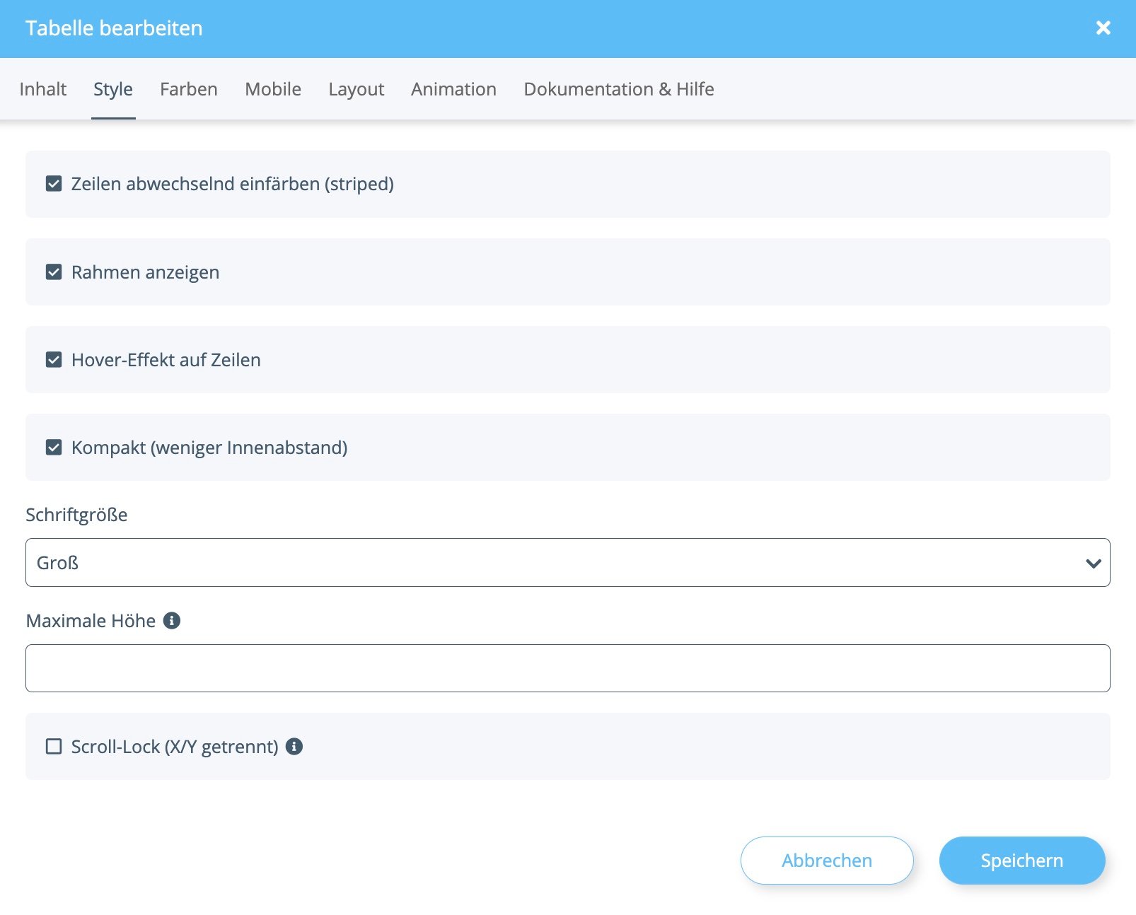Viewport: 1136px width, 915px height.
Task: Disable Hover-Effekt auf Zeilen
Action: point(54,360)
